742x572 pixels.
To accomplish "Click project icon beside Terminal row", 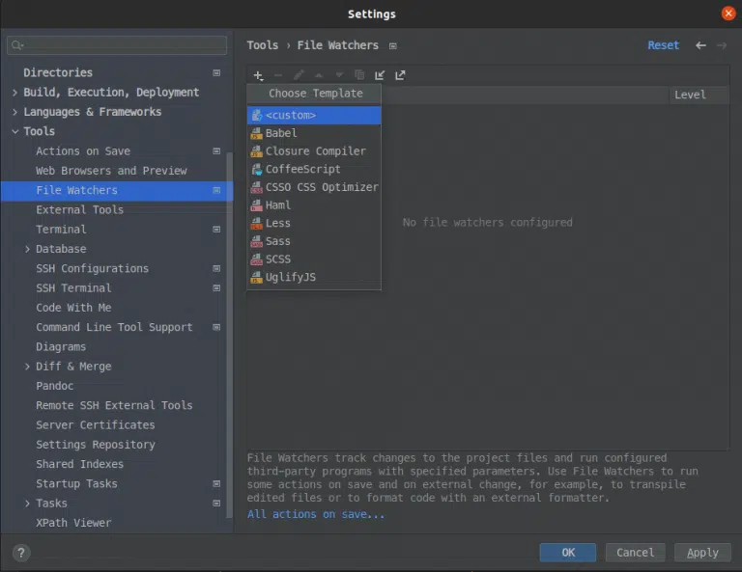I will (216, 230).
